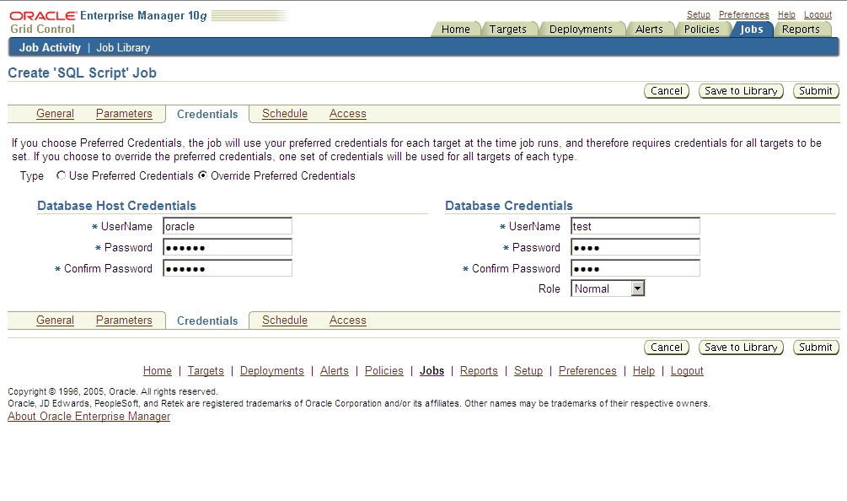The height and width of the screenshot is (501, 847).
Task: Open the Alerts main tab
Action: tap(649, 30)
